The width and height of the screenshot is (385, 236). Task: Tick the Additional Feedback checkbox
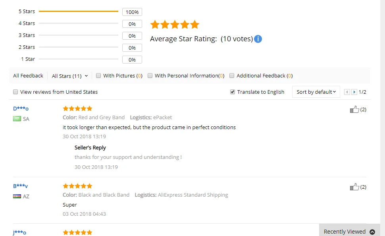[232, 75]
